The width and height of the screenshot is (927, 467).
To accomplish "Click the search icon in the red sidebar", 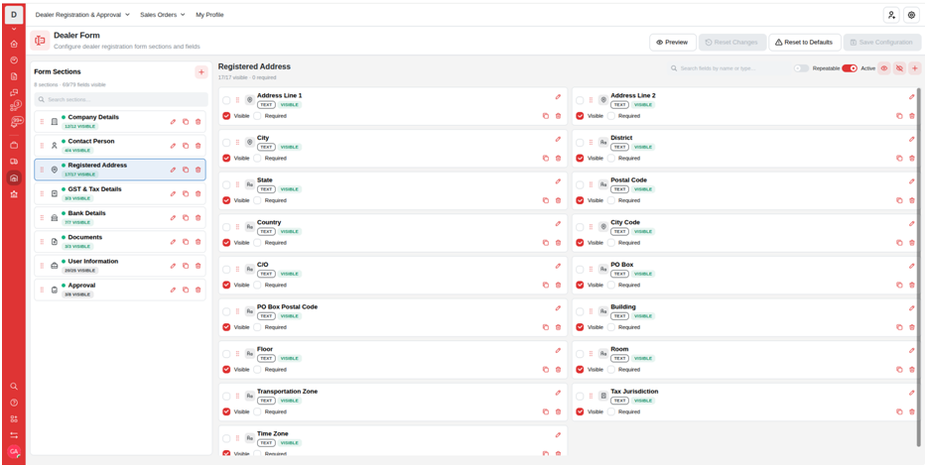I will tap(14, 386).
